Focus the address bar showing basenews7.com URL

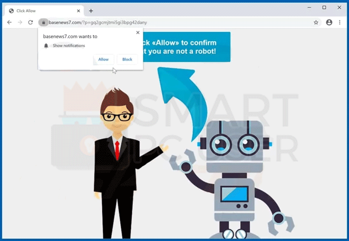(154, 23)
